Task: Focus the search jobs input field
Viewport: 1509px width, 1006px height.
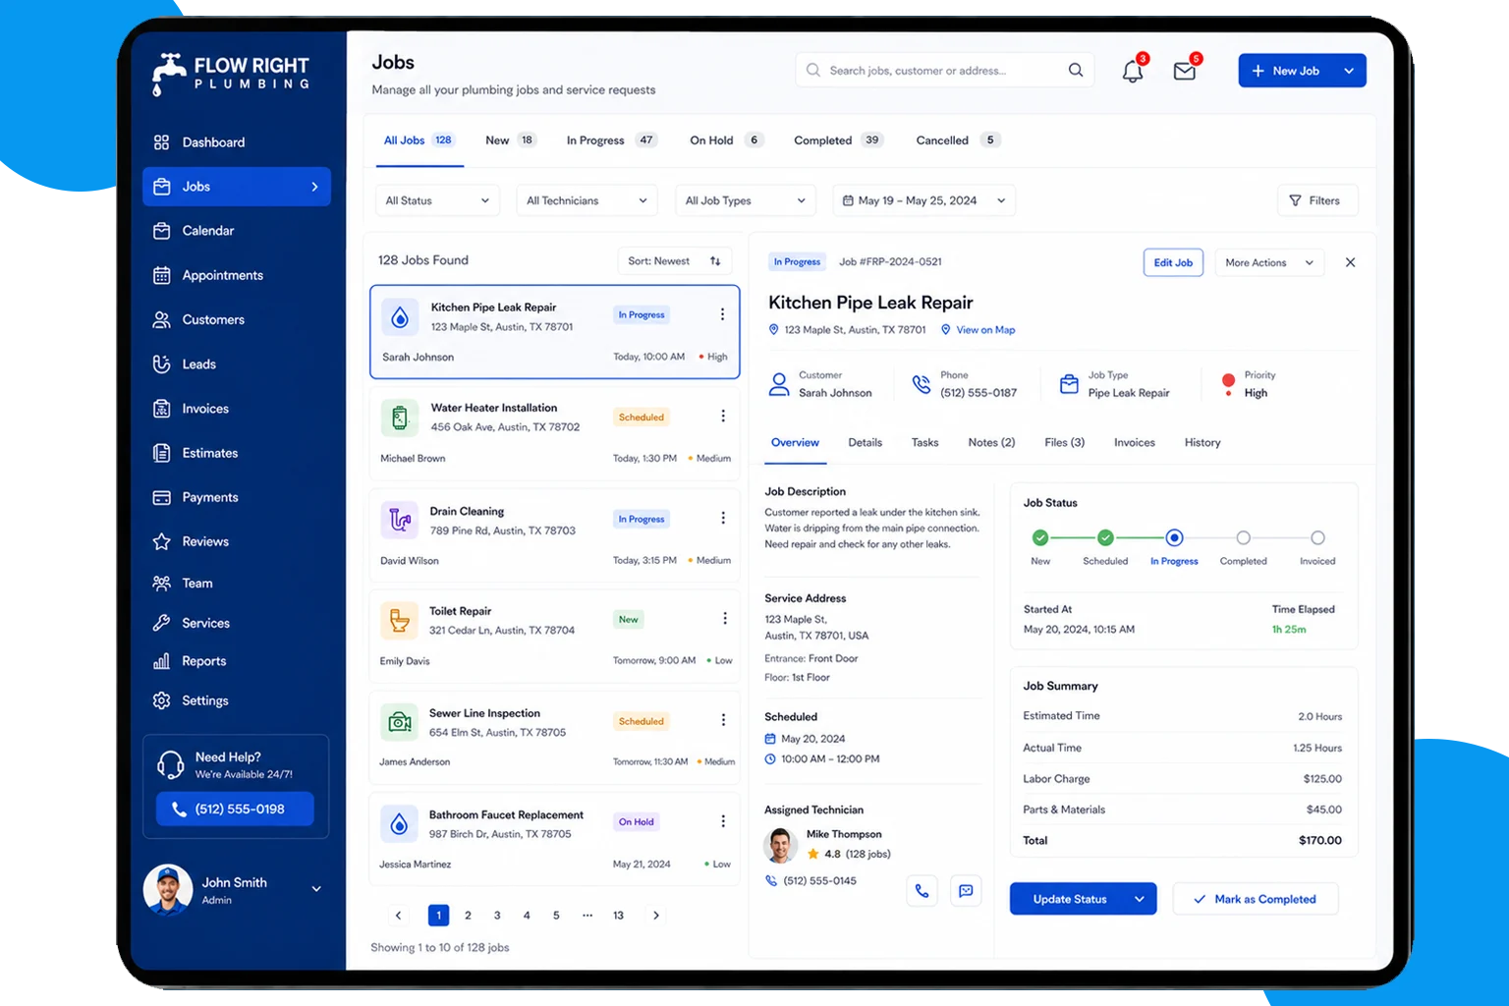Action: [944, 70]
